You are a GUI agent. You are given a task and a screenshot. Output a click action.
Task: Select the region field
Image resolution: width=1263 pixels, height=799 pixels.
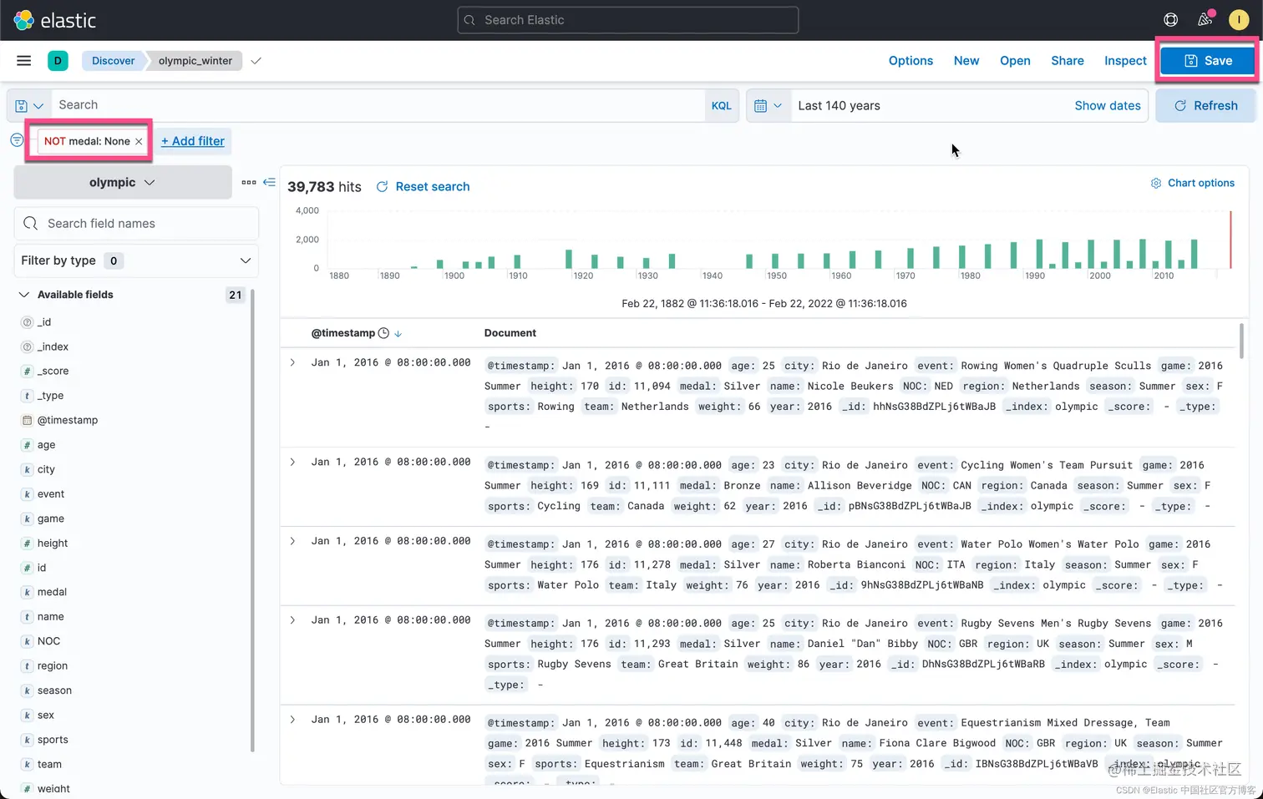pos(53,666)
